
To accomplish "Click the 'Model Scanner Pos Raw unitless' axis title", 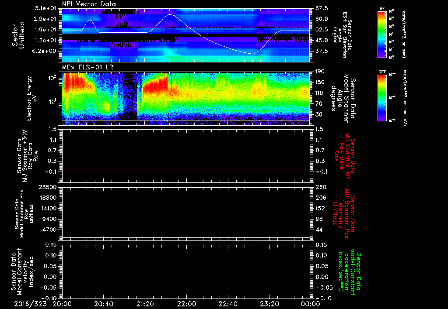I will pyautogui.click(x=24, y=214).
